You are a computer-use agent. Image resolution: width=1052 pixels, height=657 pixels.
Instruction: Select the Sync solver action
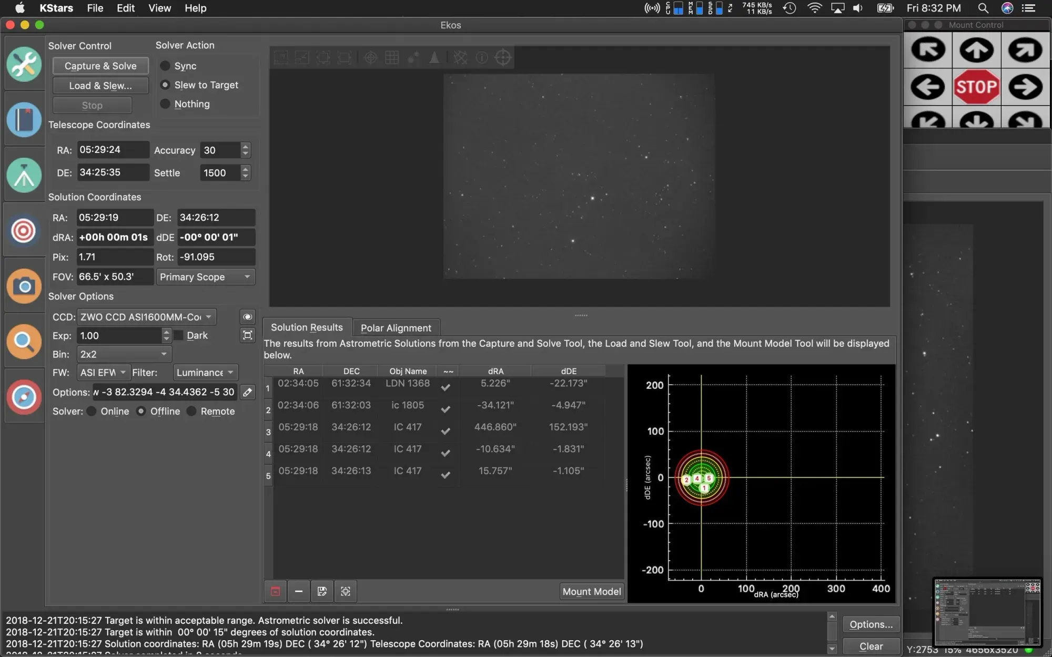tap(165, 66)
